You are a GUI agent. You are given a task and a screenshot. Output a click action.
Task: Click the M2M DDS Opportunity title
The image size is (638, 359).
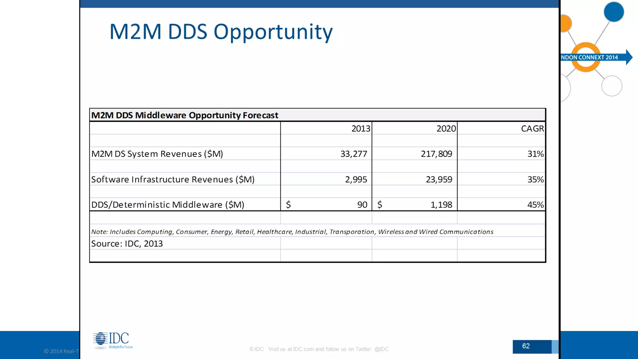pos(221,32)
